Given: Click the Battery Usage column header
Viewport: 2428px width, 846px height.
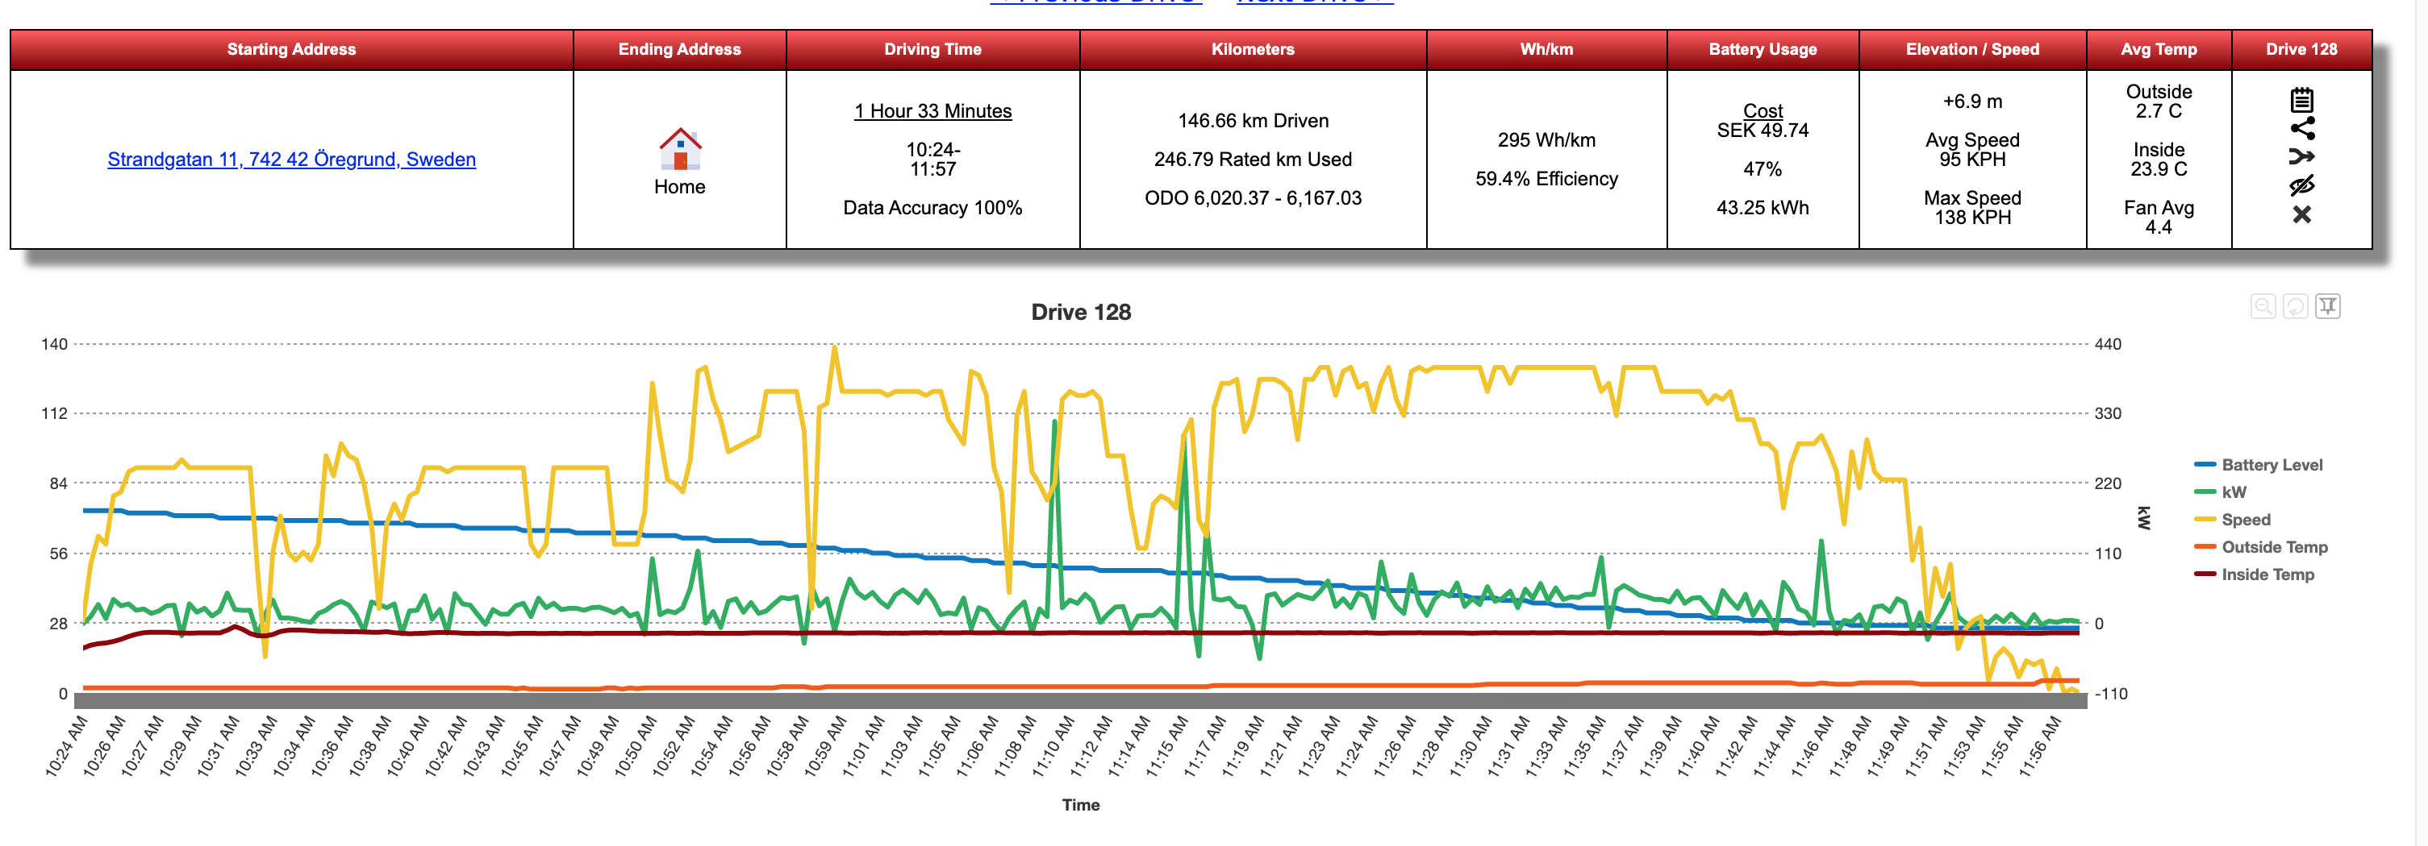Looking at the screenshot, I should tap(1762, 50).
